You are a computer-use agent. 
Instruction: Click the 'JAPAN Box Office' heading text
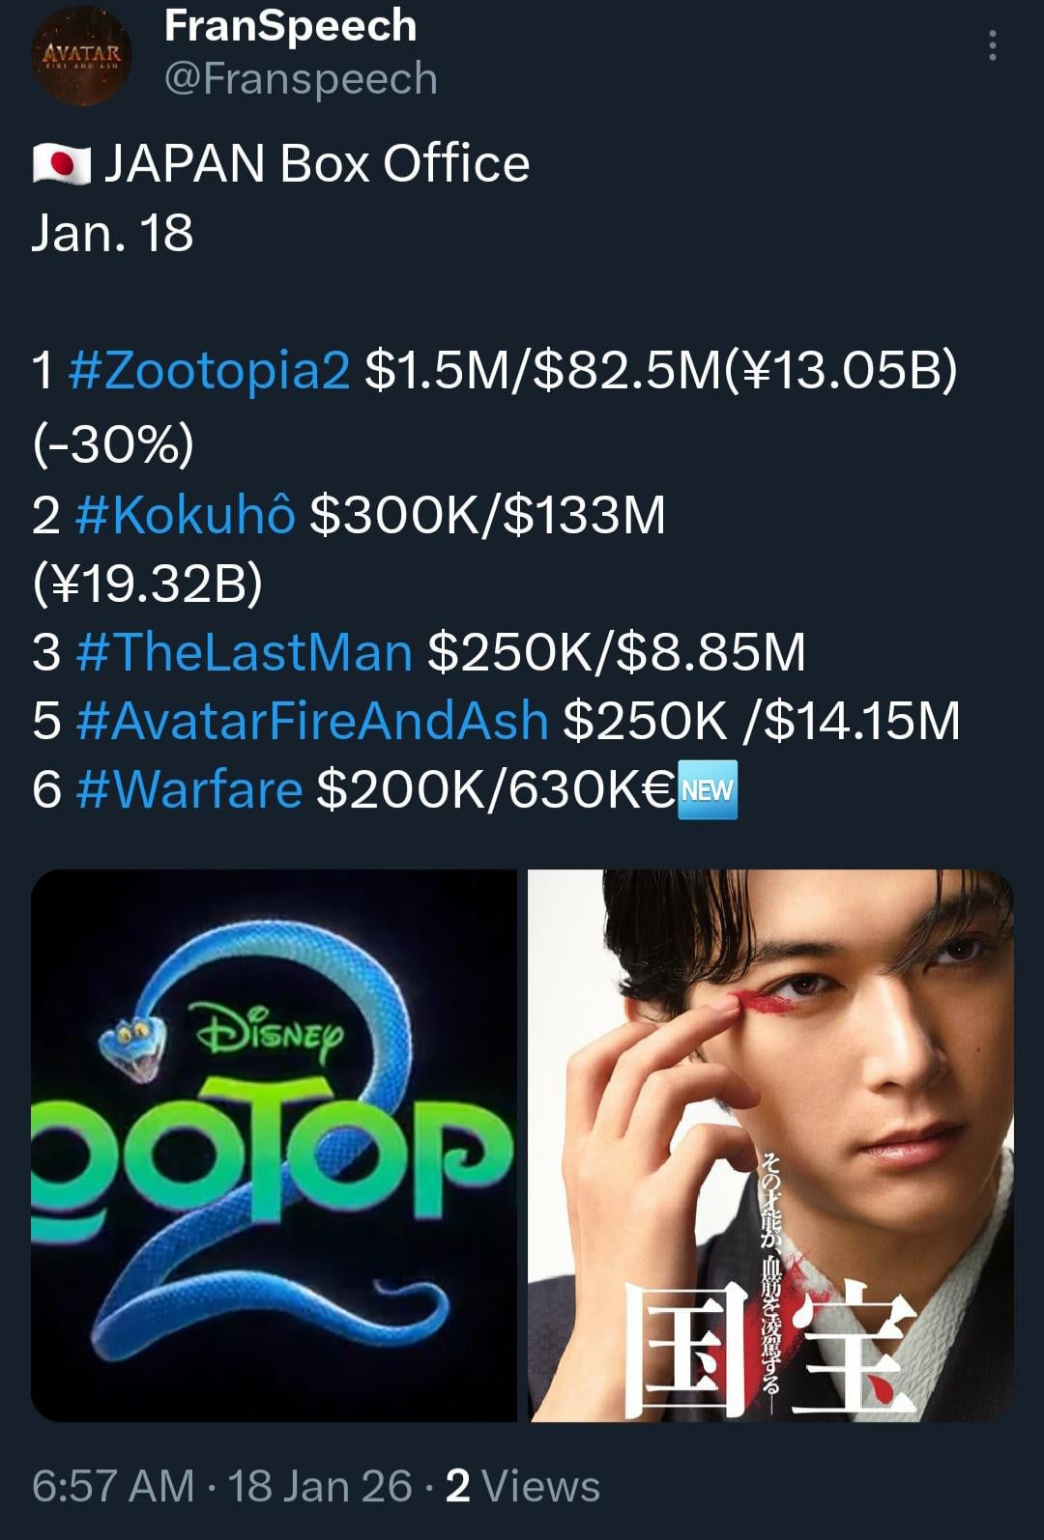317,163
